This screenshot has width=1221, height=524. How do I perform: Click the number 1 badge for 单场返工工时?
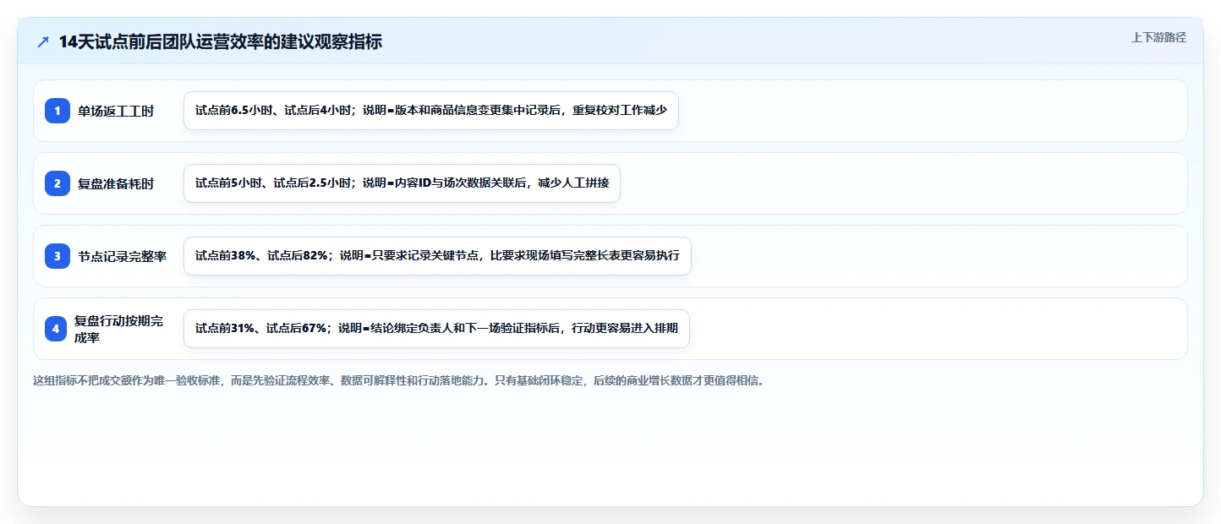[x=57, y=111]
